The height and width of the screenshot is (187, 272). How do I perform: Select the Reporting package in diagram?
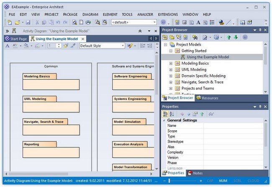51,149
